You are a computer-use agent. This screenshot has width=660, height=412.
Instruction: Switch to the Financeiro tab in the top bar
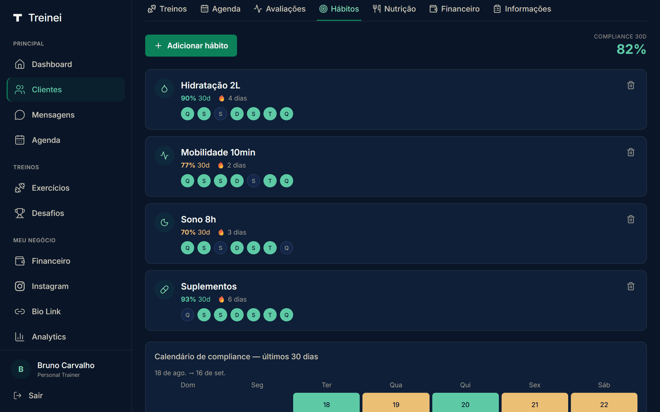(x=454, y=9)
